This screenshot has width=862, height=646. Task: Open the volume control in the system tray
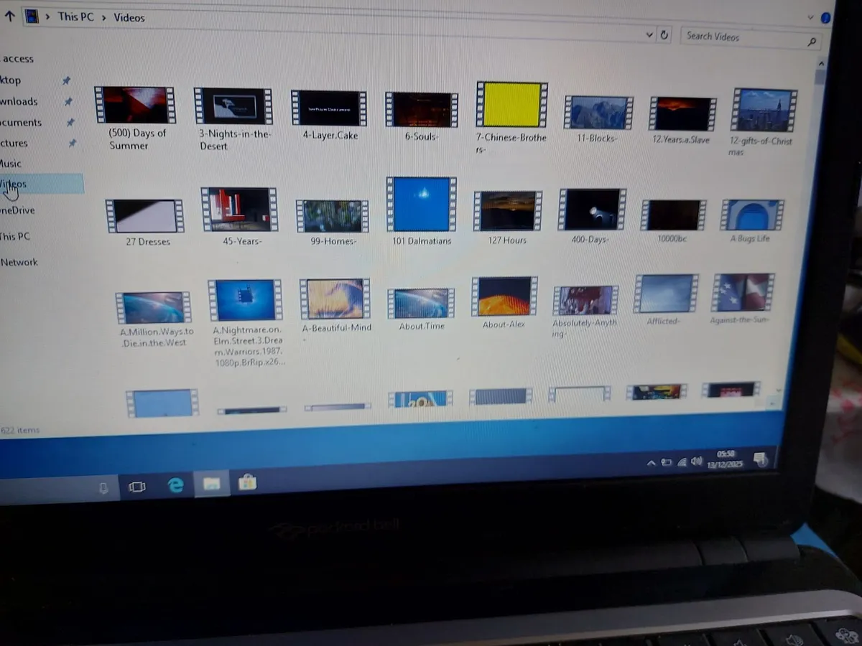695,462
